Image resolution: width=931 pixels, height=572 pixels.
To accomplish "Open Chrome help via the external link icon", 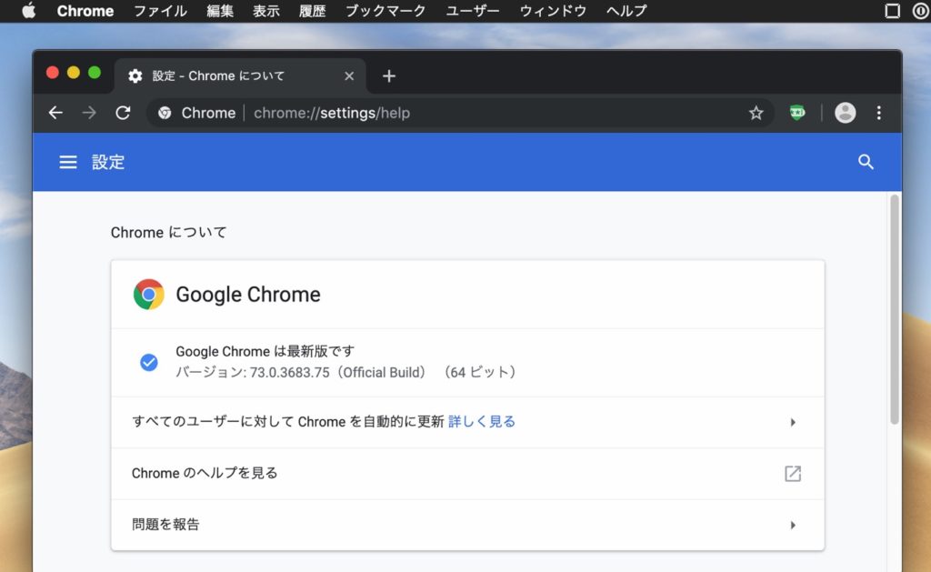I will coord(792,473).
